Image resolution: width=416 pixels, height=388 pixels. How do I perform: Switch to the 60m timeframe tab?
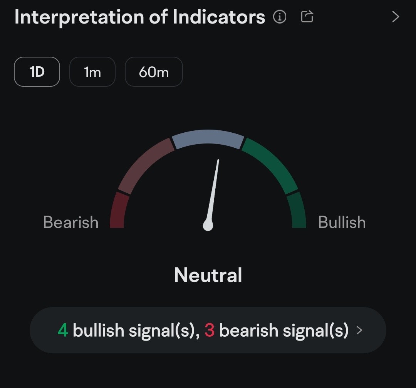coord(154,72)
